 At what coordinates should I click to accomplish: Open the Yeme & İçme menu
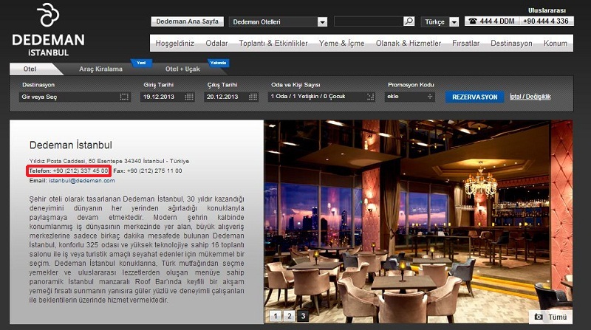pos(341,44)
